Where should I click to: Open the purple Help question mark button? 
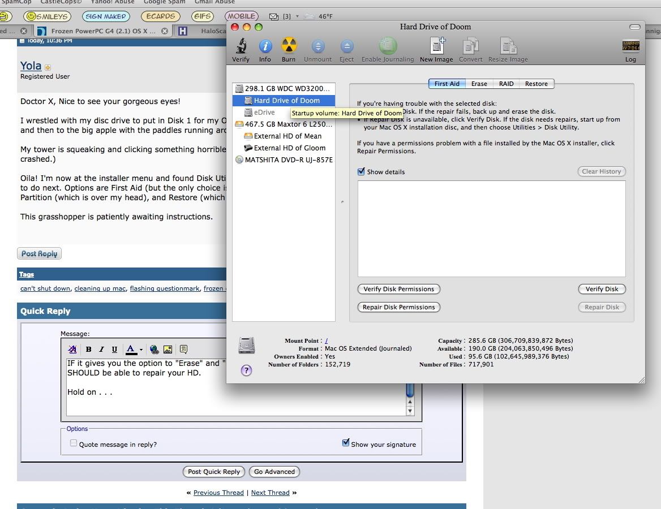point(246,370)
